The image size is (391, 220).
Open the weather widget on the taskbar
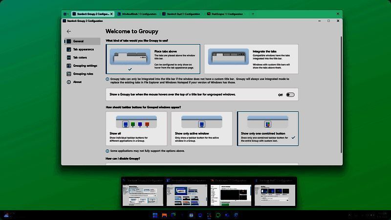pyautogui.click(x=9, y=215)
